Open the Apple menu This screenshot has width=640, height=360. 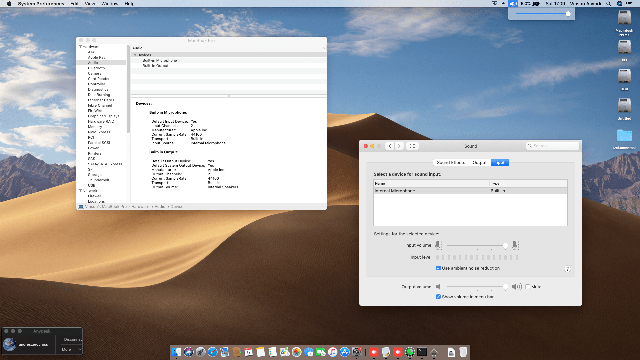[x=9, y=4]
